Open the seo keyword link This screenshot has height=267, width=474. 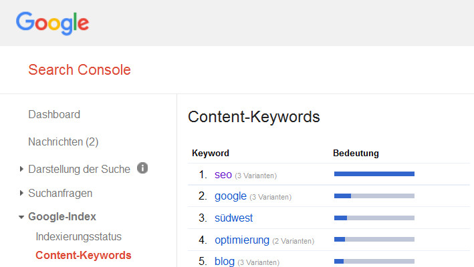223,175
